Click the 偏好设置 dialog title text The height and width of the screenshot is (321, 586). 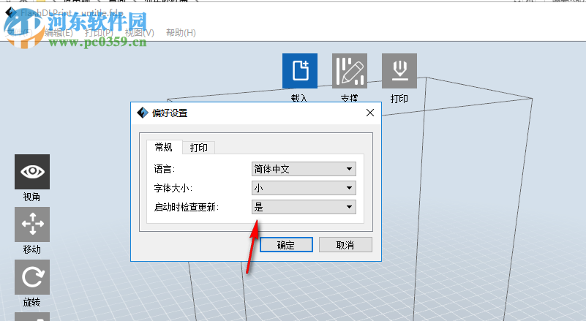pos(170,113)
